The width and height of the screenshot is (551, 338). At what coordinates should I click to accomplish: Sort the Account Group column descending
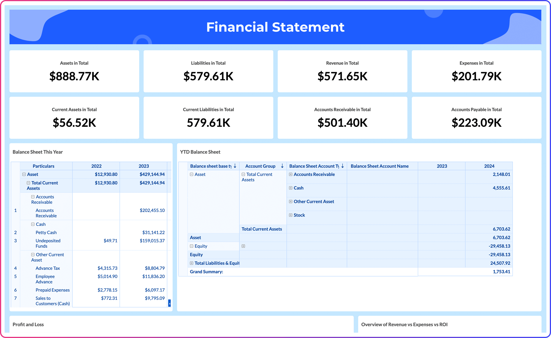point(282,166)
